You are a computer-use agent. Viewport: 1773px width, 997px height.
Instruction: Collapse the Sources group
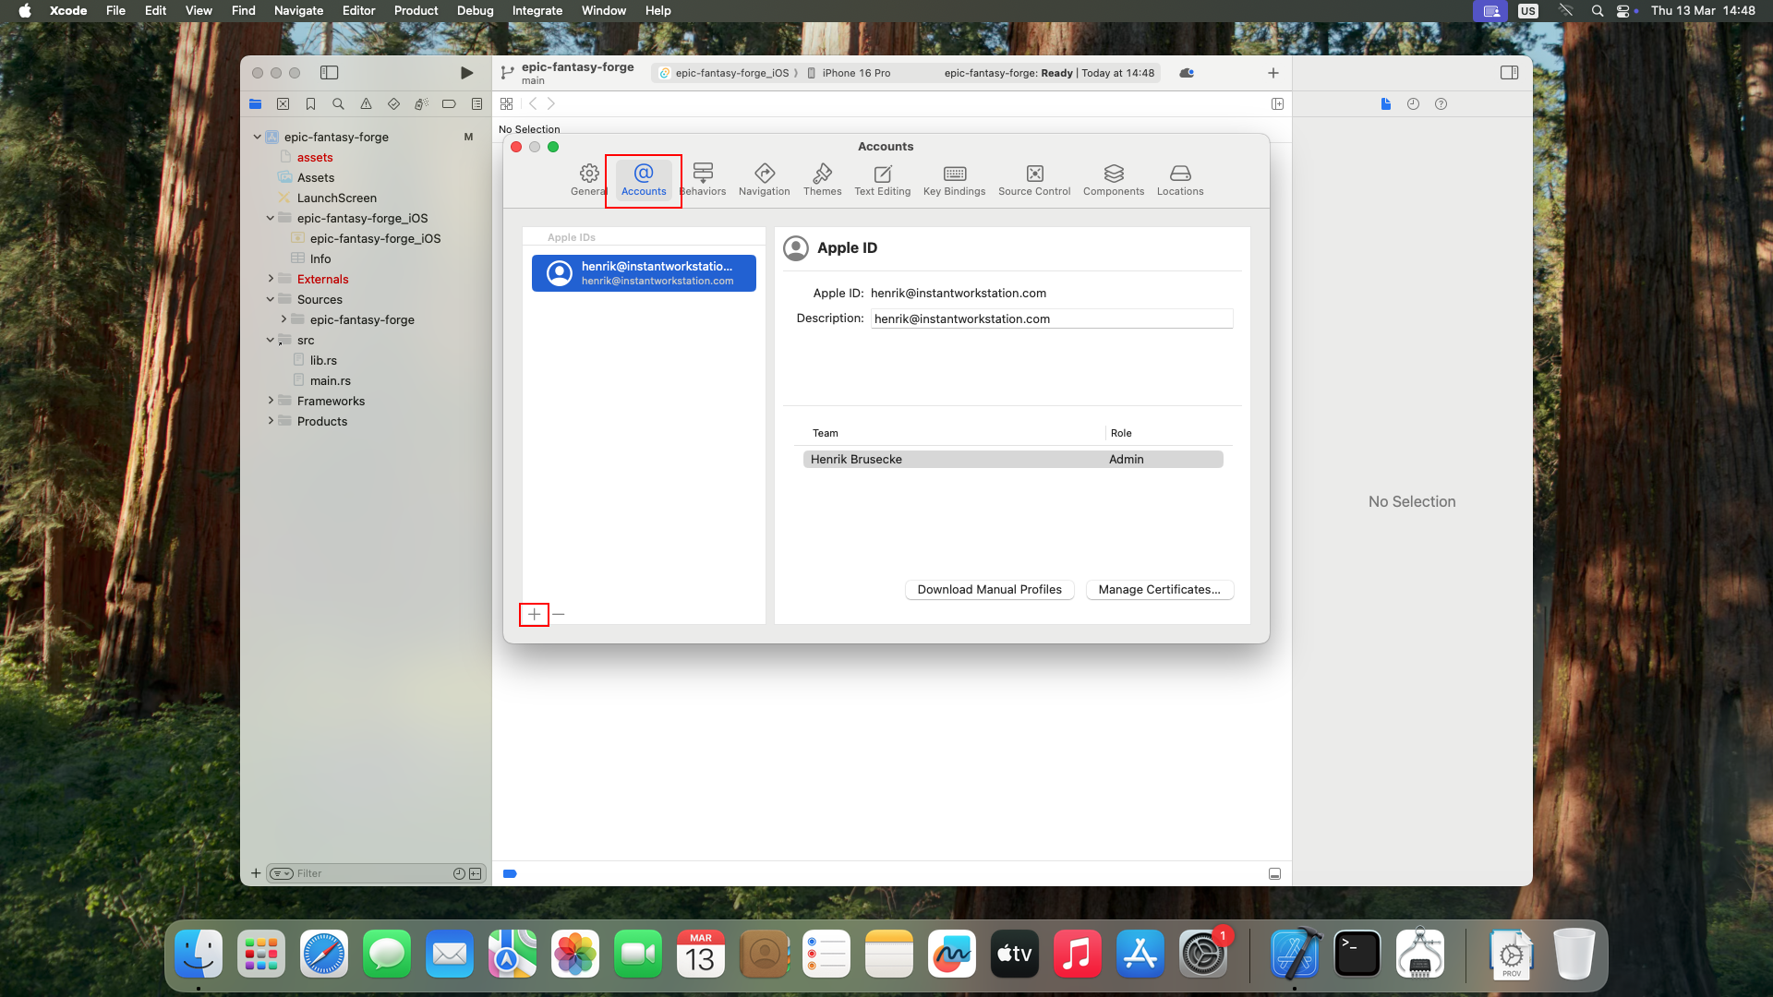(270, 299)
